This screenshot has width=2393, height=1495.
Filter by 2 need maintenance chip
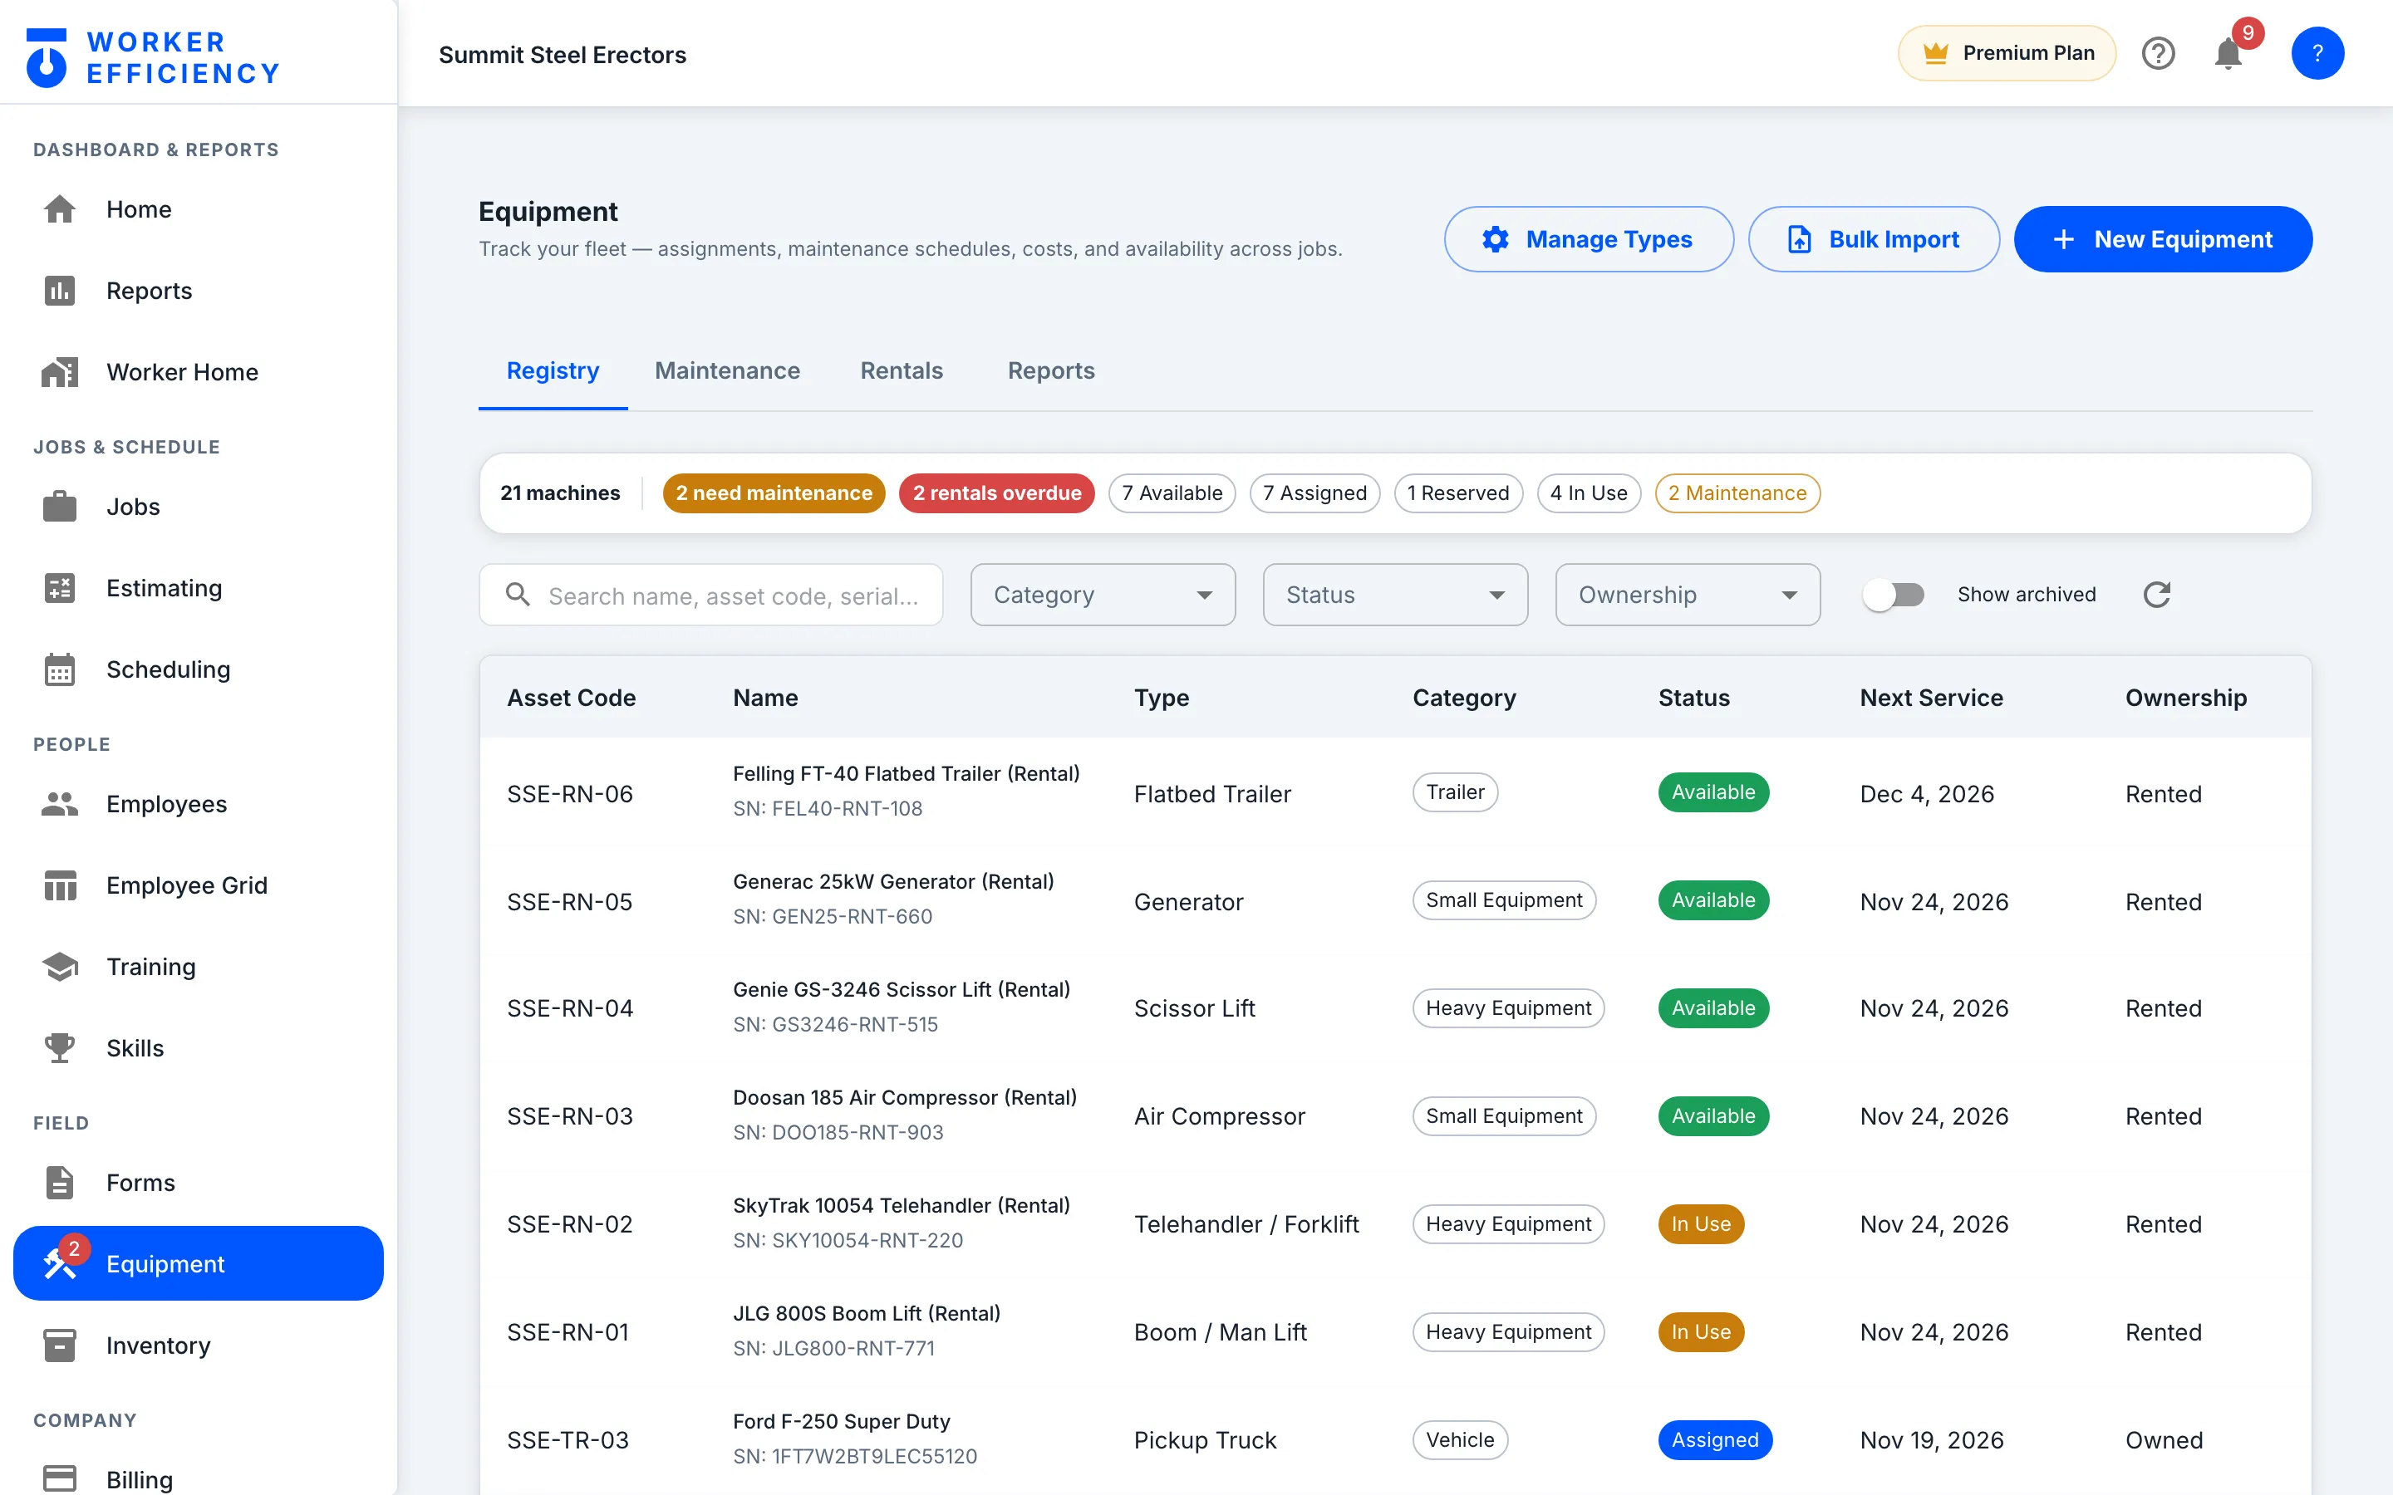[774, 493]
